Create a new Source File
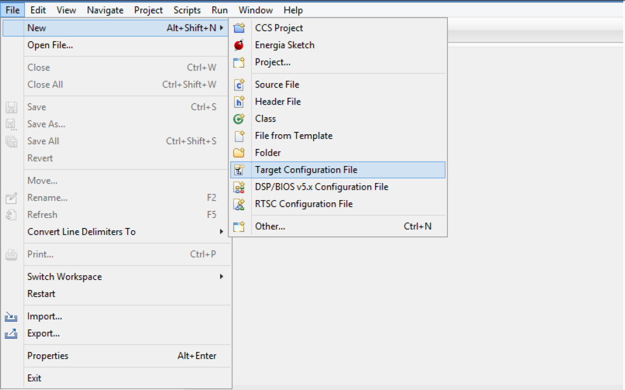 click(x=277, y=84)
